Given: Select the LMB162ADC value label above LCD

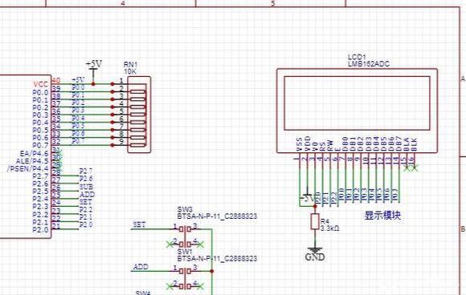Looking at the screenshot, I should click(369, 64).
